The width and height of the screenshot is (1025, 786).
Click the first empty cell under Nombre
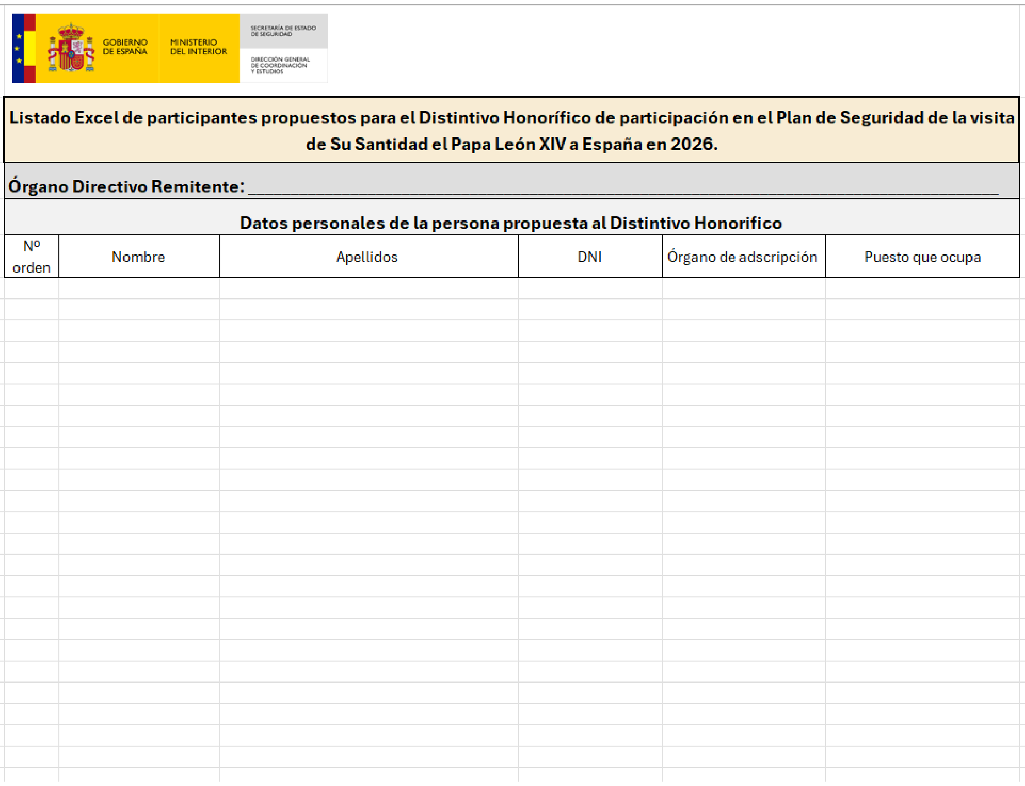point(139,288)
